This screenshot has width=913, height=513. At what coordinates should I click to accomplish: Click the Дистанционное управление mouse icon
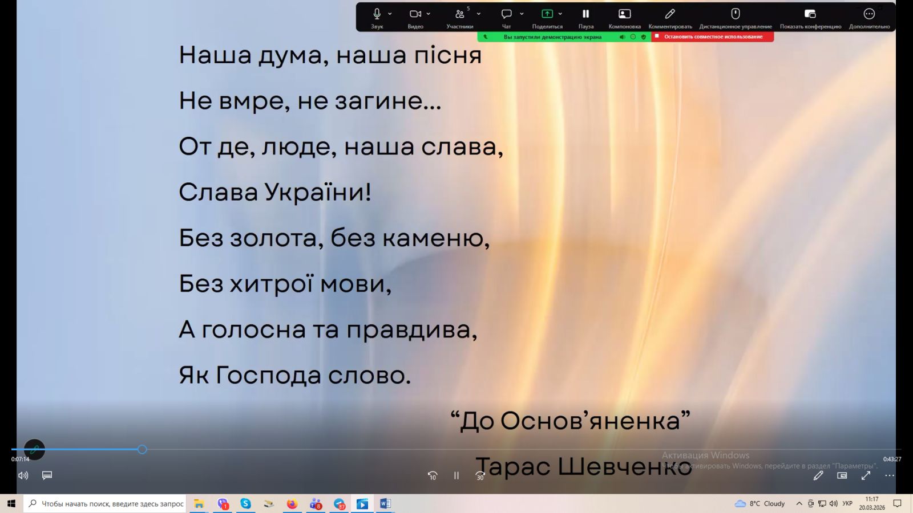point(735,14)
